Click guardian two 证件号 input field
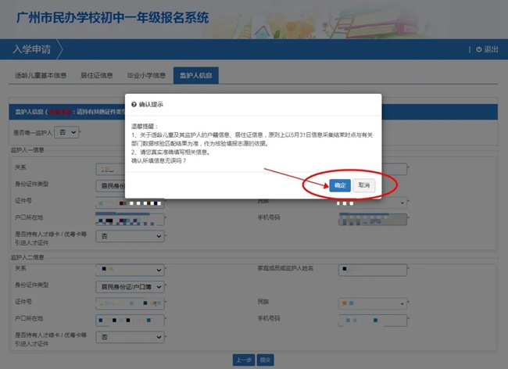508x369 pixels. click(x=129, y=303)
